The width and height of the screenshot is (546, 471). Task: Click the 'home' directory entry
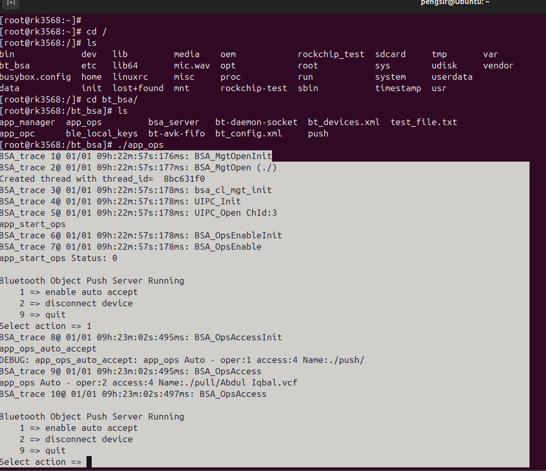click(92, 77)
